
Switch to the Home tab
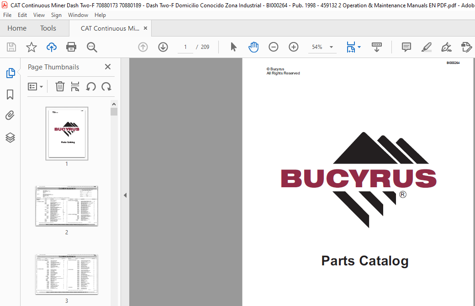pos(17,28)
